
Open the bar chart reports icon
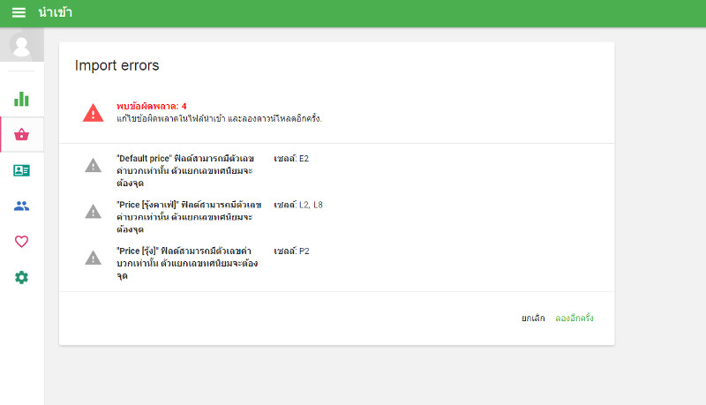(21, 99)
